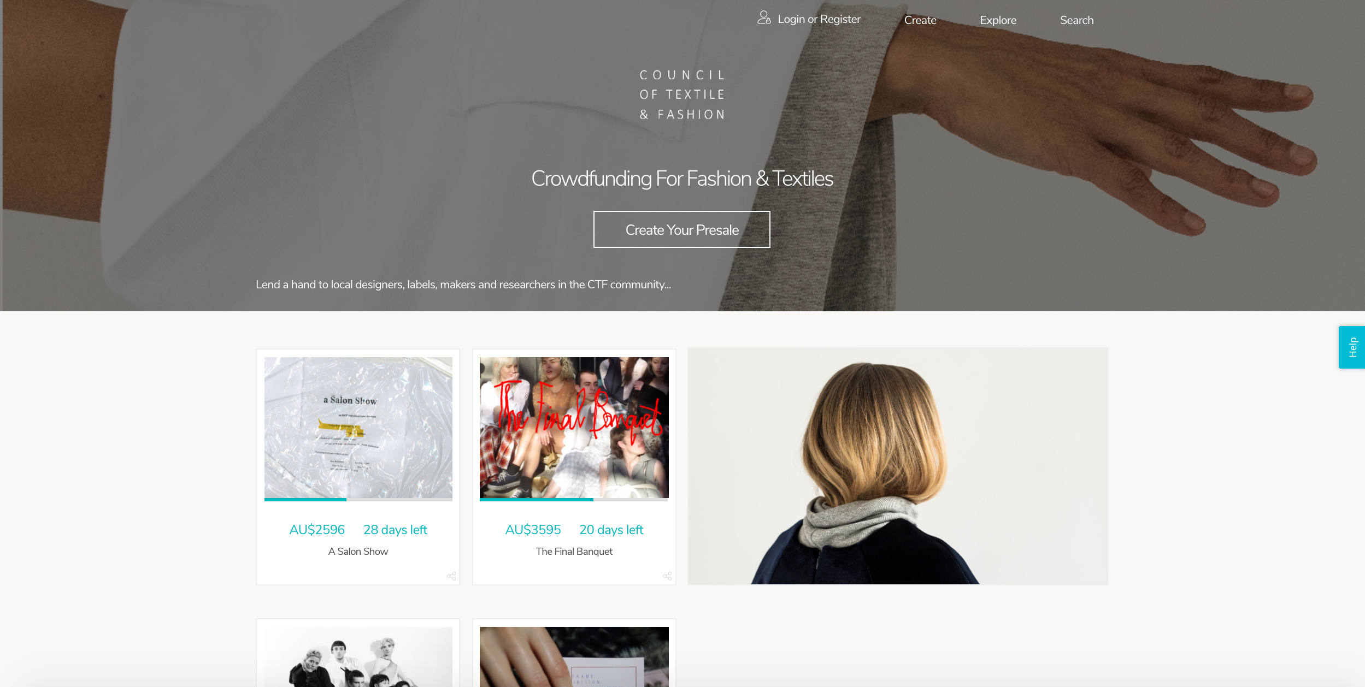This screenshot has width=1365, height=687.
Task: Click the user account icon beside Login
Action: (763, 18)
